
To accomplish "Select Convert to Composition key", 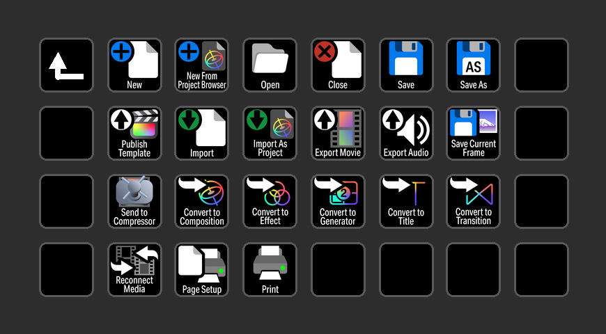I will [x=202, y=201].
